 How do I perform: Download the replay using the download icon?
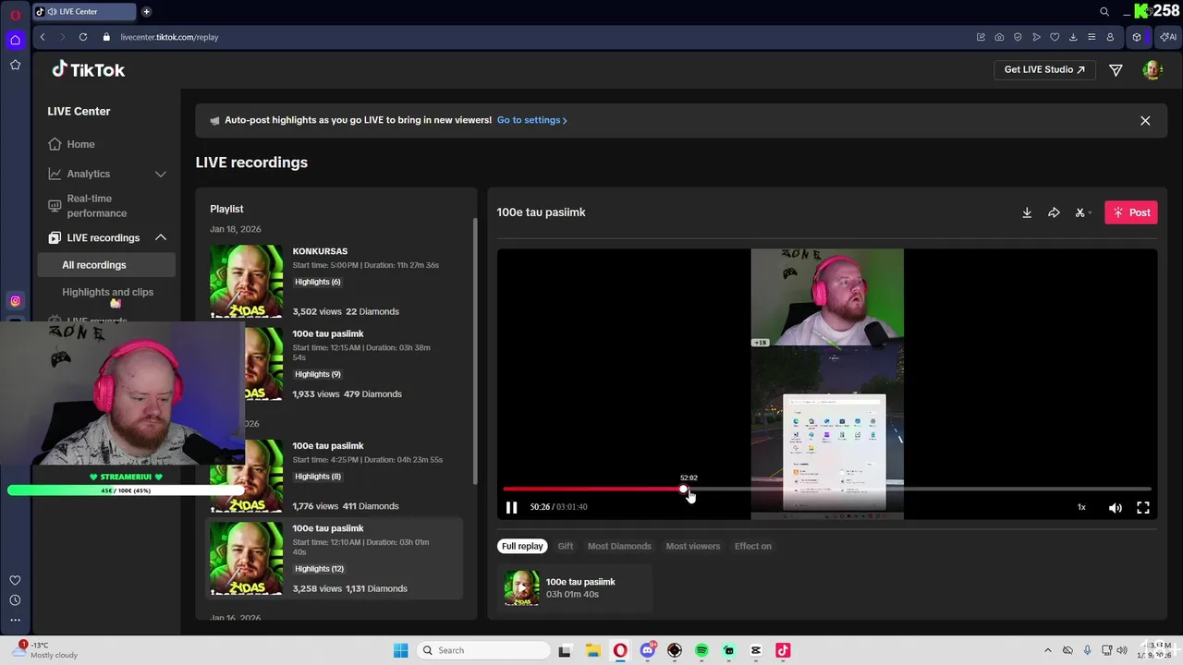coord(1027,212)
